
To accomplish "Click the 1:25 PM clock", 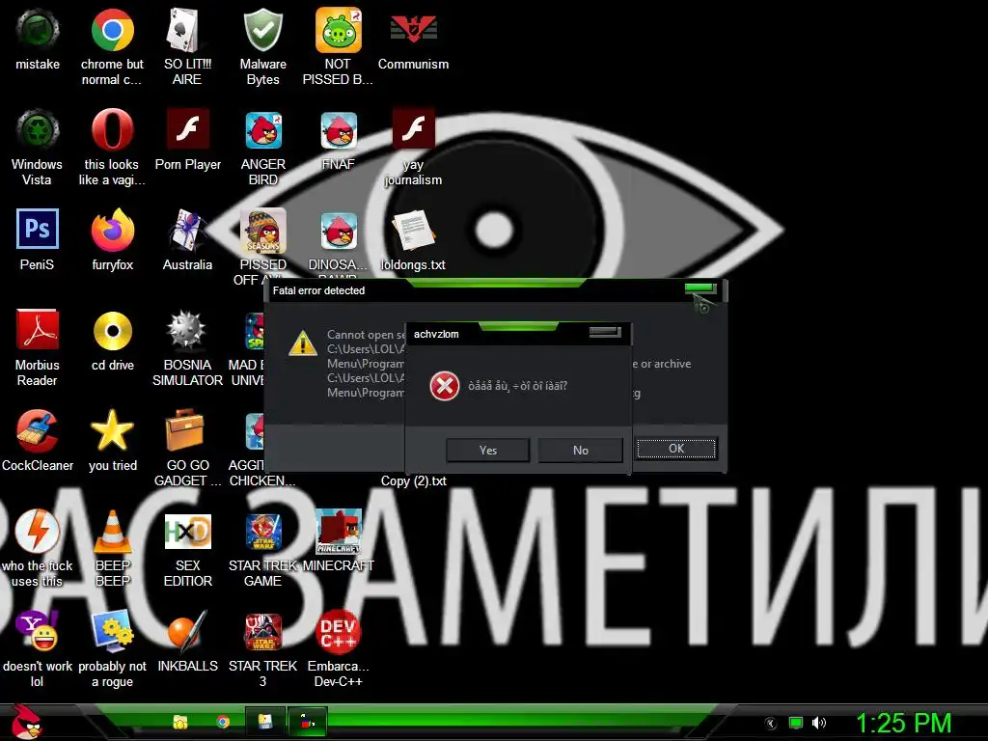I will (x=903, y=723).
